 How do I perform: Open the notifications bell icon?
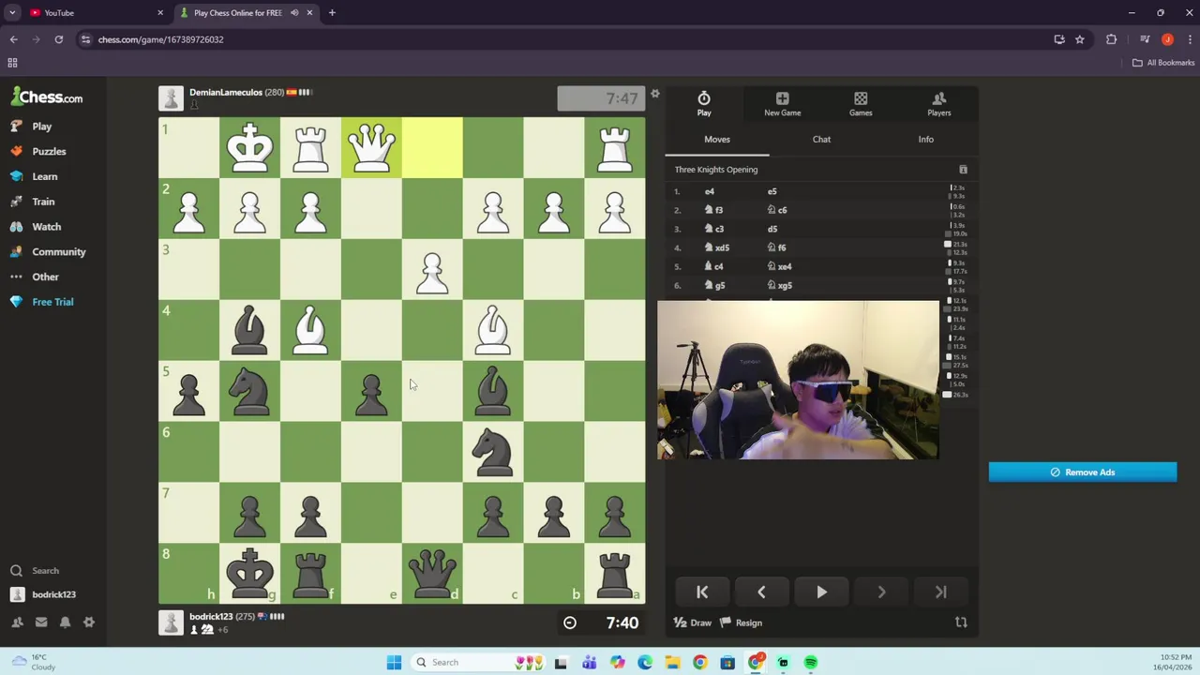pyautogui.click(x=65, y=622)
